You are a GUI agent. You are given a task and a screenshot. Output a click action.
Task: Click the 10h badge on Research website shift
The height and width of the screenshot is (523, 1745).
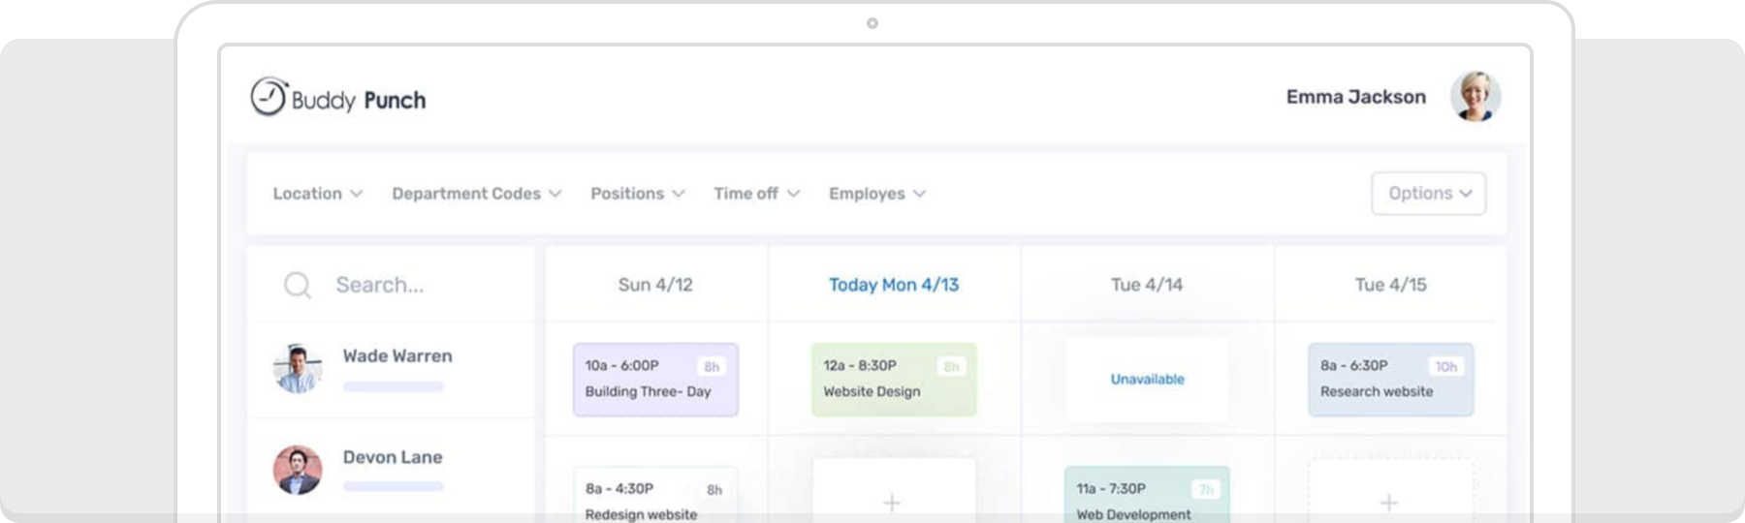pos(1446,367)
